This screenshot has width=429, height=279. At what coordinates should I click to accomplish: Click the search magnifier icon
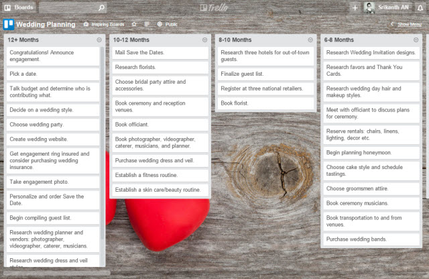[x=101, y=7]
